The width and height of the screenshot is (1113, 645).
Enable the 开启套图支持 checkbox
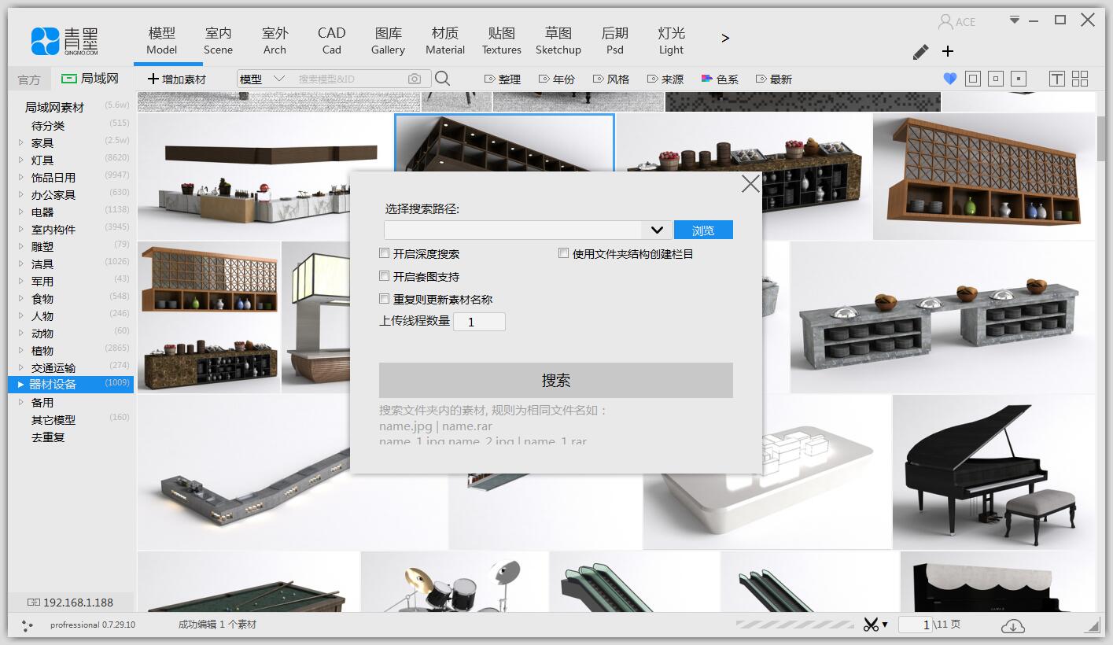click(385, 276)
